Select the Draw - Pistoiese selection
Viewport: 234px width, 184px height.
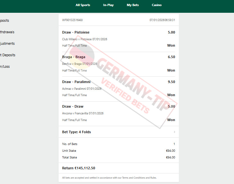tap(76, 32)
